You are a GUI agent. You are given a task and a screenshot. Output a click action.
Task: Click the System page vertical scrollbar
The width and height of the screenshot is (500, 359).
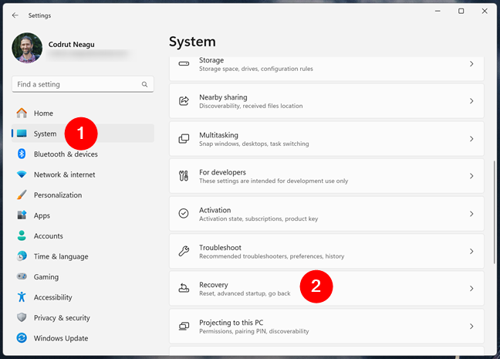[495, 212]
